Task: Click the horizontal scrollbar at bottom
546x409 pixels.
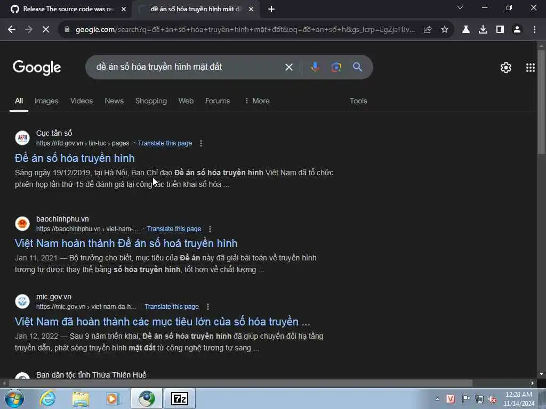Action: coord(240,383)
